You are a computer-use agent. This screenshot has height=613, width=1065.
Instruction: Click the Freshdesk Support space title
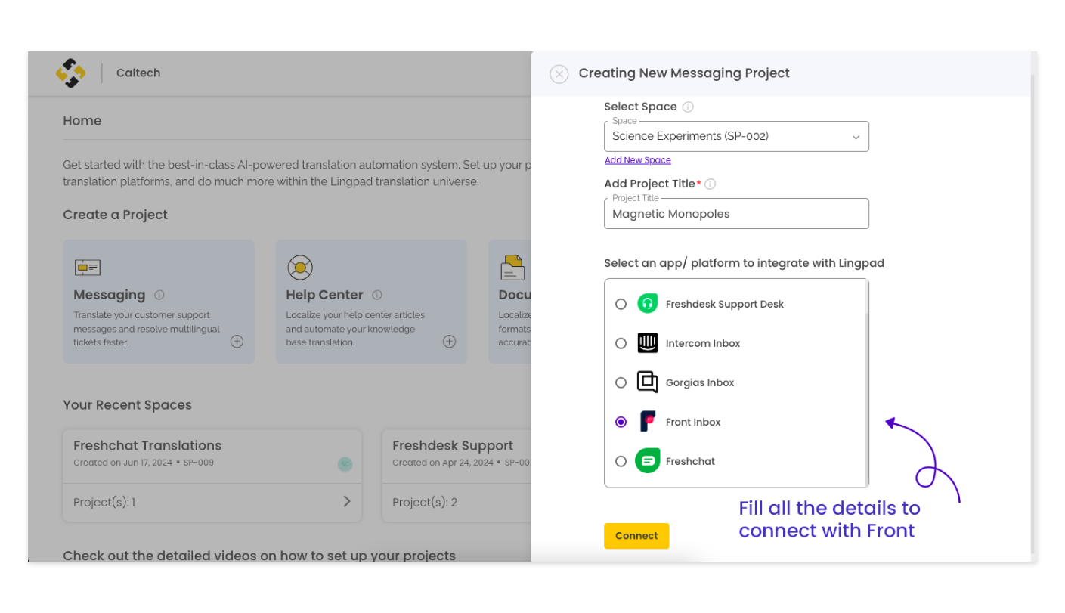453,446
